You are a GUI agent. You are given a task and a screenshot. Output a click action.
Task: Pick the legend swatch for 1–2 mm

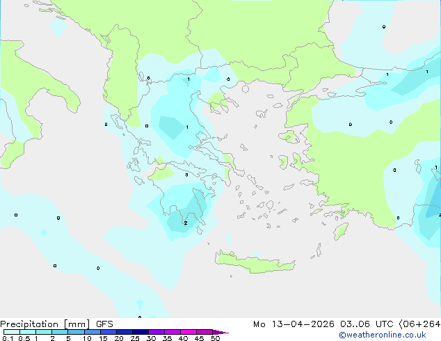point(44,332)
